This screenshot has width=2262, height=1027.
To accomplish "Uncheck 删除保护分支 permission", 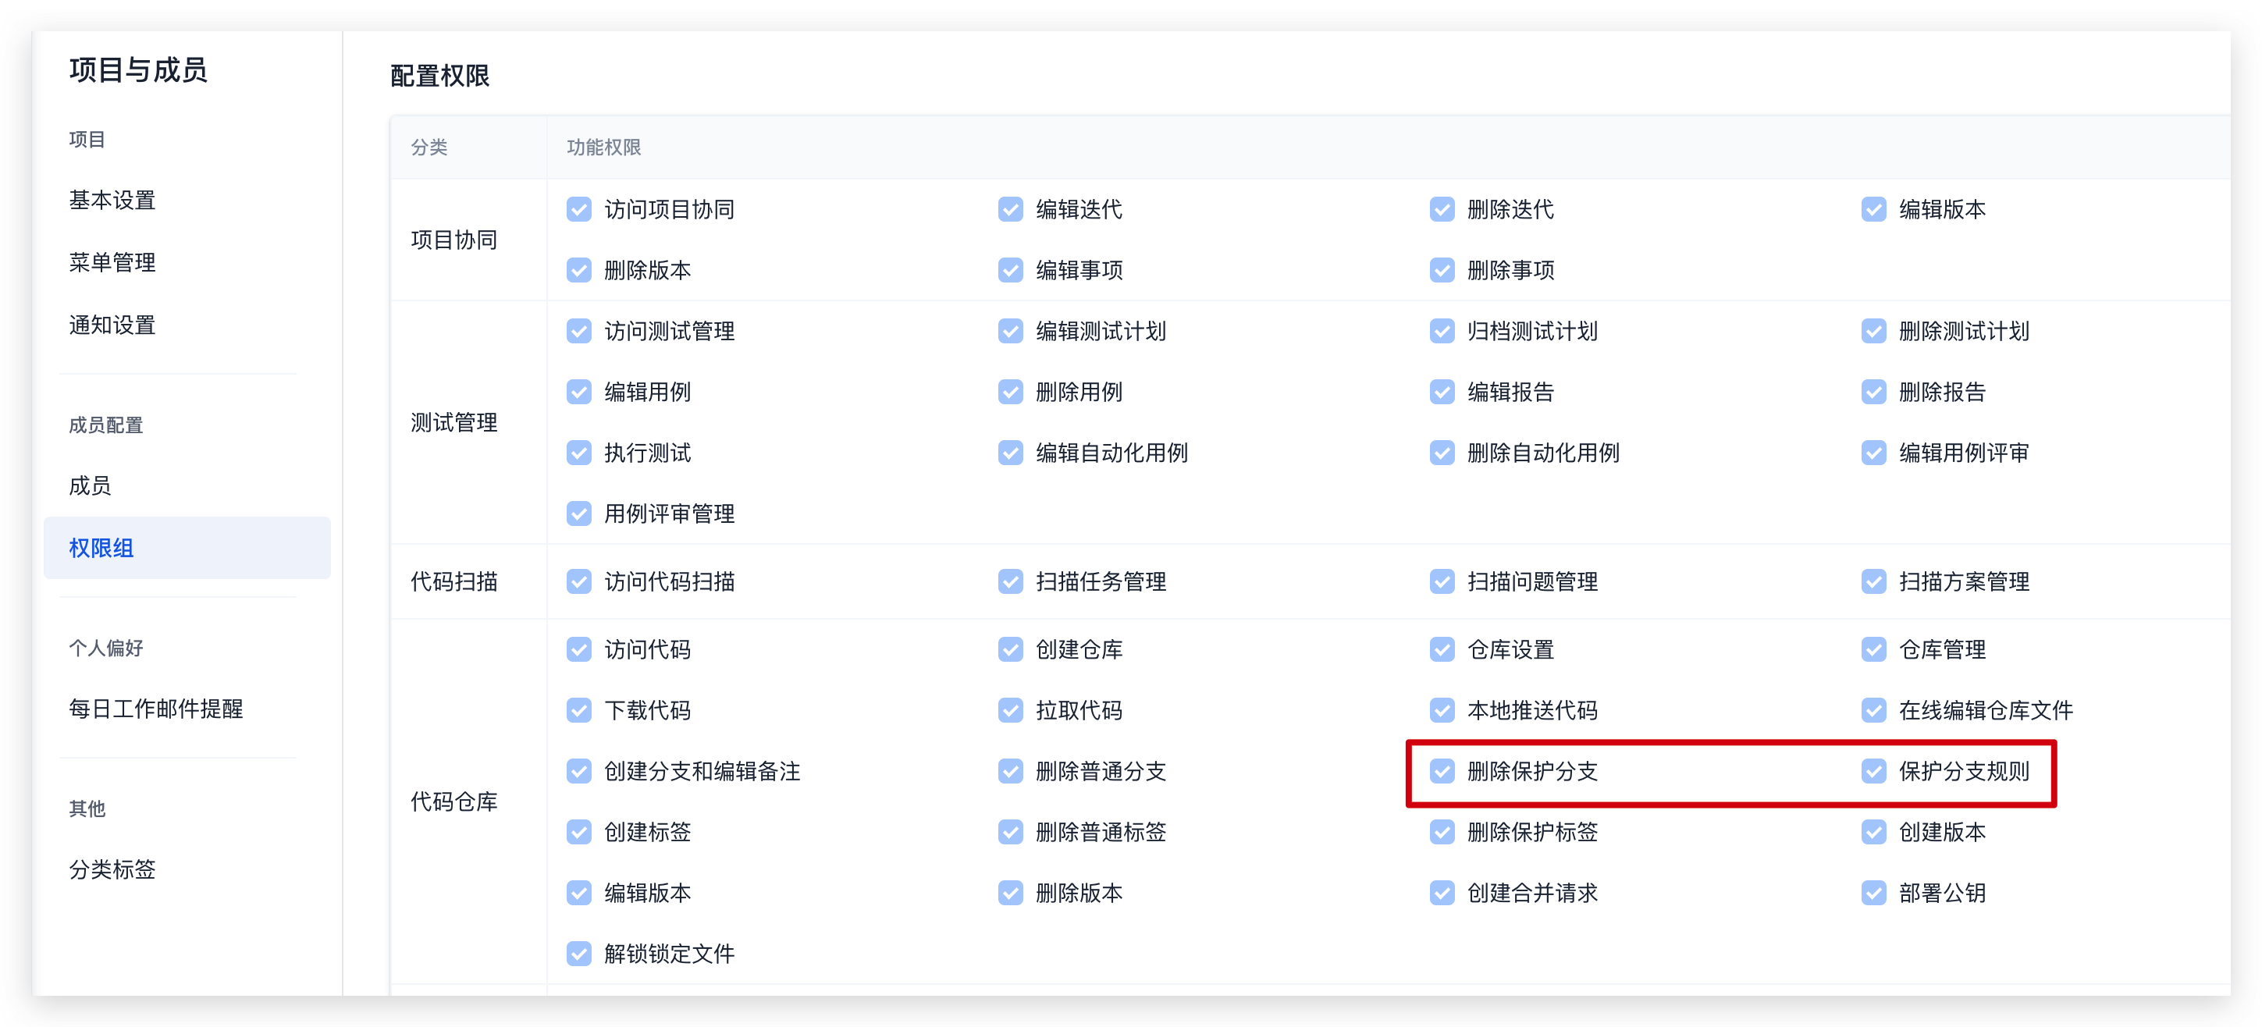I will pos(1442,772).
